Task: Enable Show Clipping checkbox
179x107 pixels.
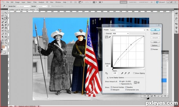Action: pos(134,73)
